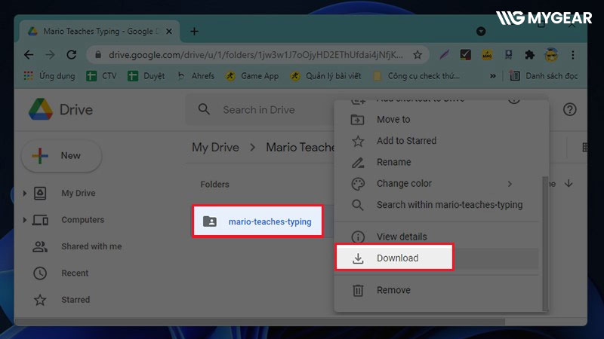The image size is (604, 339).
Task: Click the New button in Drive
Action: (x=62, y=156)
